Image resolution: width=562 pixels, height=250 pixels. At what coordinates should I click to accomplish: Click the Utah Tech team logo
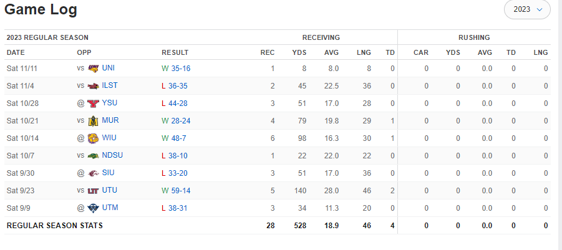93,190
